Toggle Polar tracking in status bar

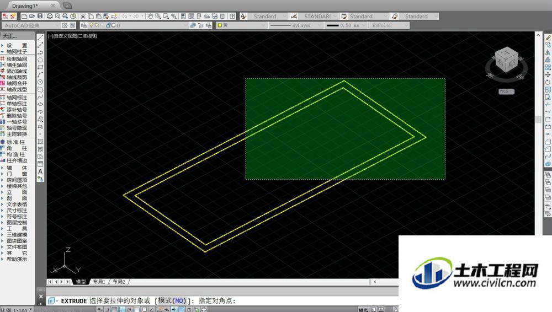point(130,310)
